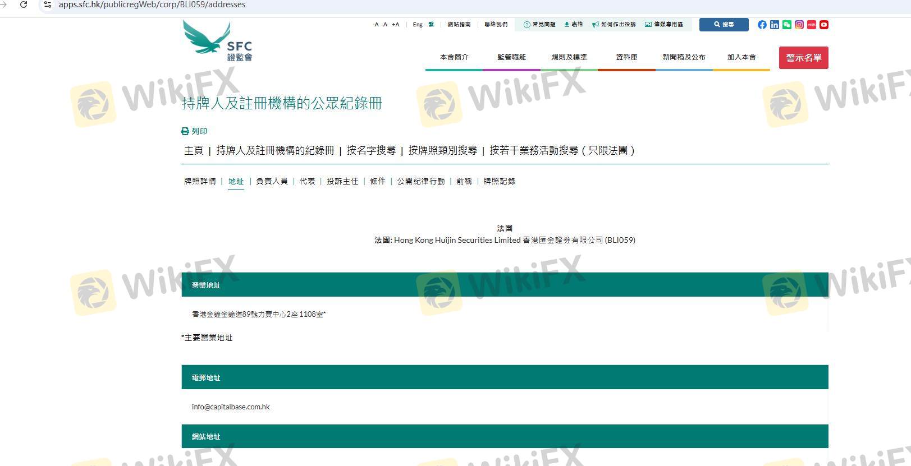Viewport: 911px width, 466px height.
Task: Open 網站指南 sitemap link
Action: tap(459, 25)
